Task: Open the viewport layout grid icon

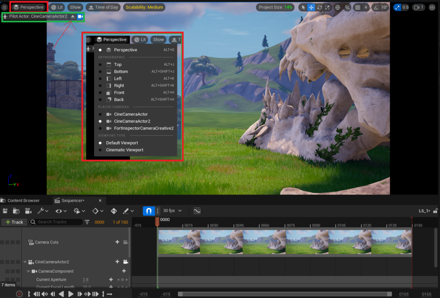Action: coord(432,8)
